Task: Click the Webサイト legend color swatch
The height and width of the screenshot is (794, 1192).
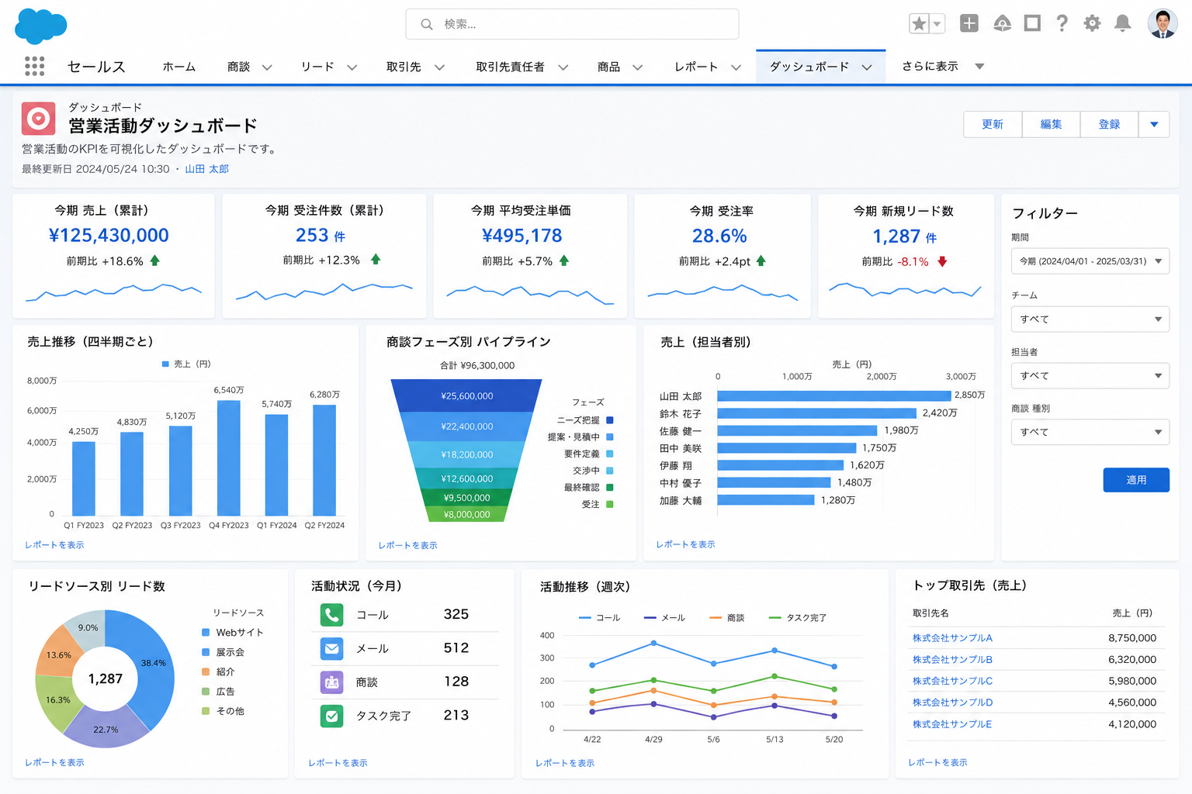Action: pos(206,633)
